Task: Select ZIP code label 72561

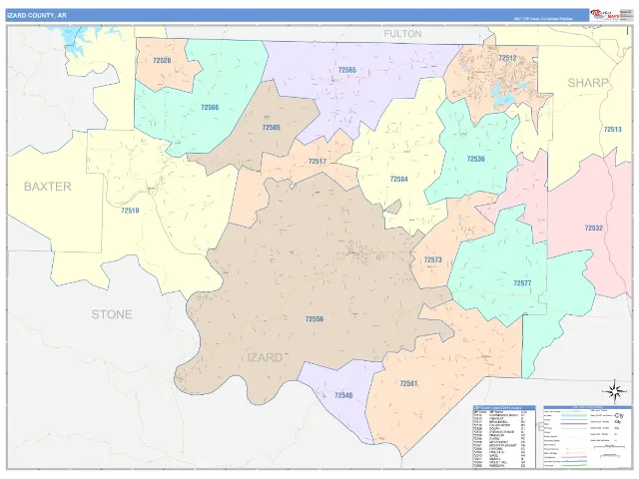Action: pos(408,383)
